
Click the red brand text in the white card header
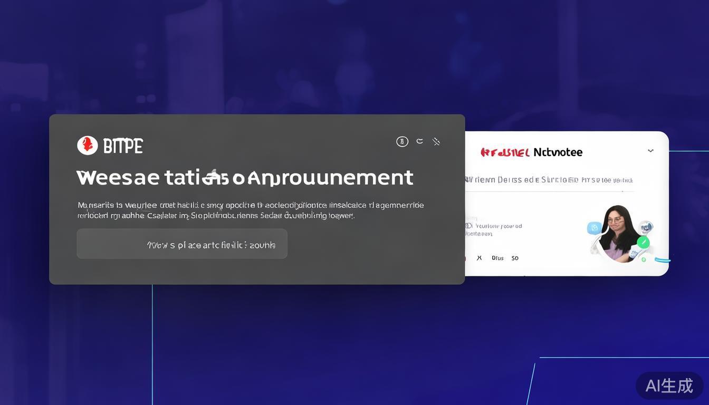point(505,152)
